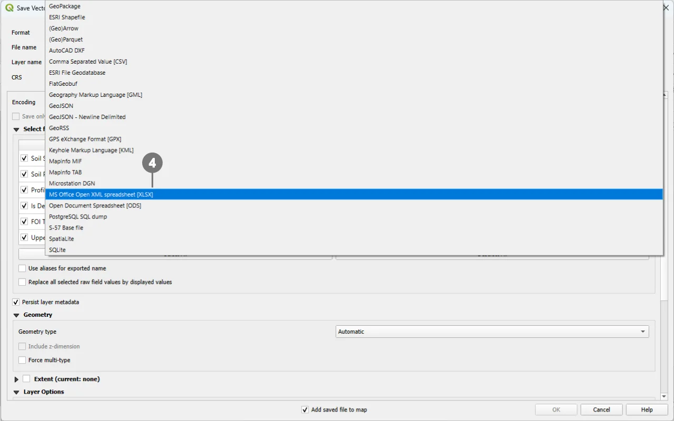
Task: Pick AutoCAD DXF from list
Action: click(67, 51)
